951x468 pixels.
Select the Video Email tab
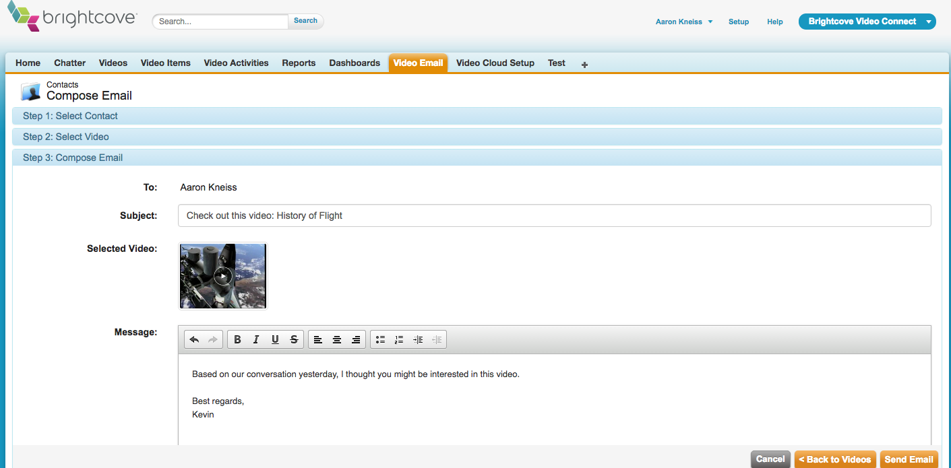[419, 63]
